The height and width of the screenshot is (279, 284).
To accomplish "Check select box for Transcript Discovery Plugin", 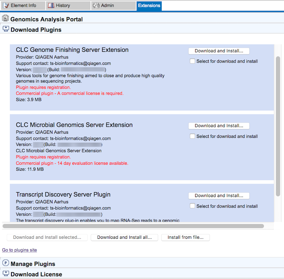I will [x=192, y=206].
